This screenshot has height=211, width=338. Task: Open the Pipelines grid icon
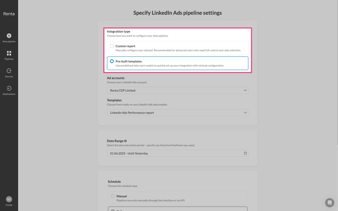pos(9,53)
